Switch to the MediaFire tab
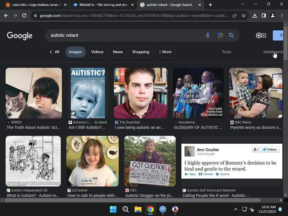 (x=103, y=5)
